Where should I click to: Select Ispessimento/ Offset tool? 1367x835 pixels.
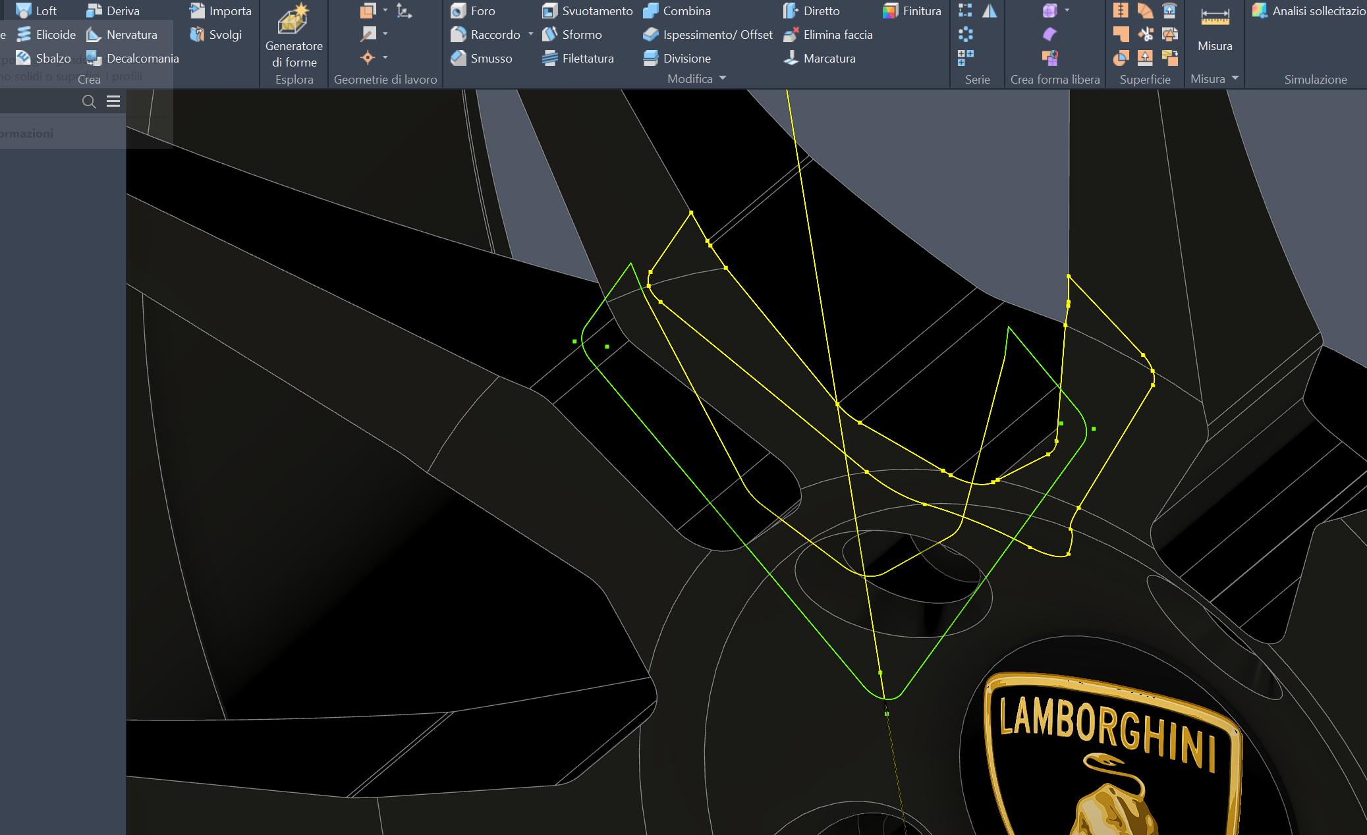click(708, 34)
